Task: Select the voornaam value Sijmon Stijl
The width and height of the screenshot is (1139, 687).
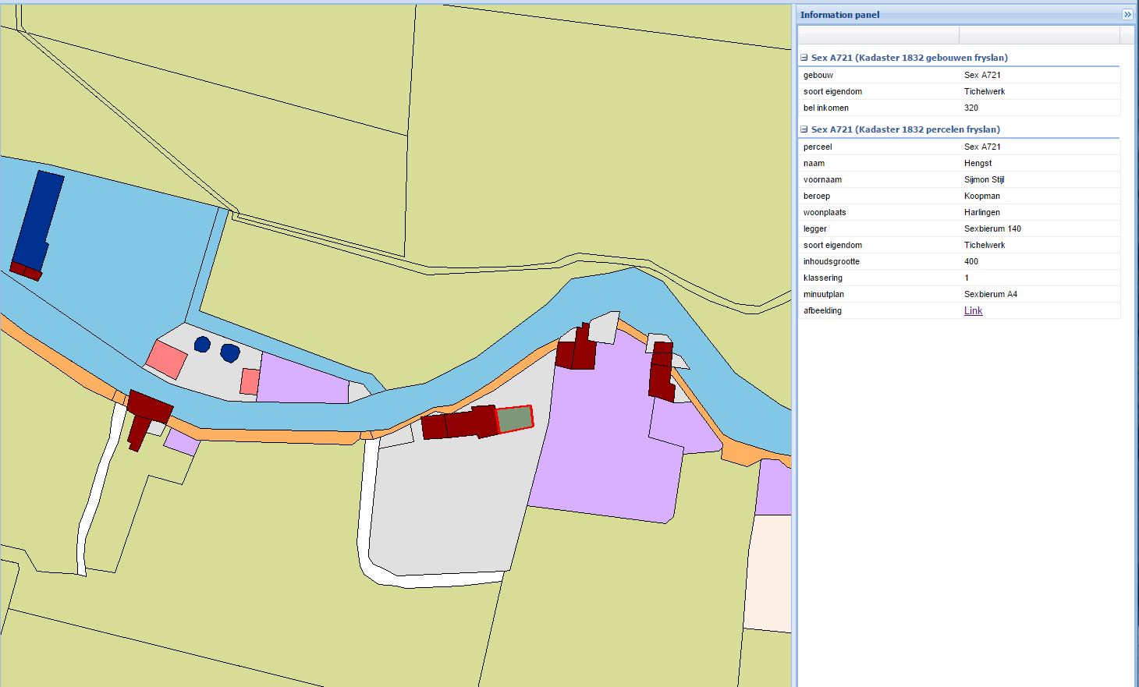Action: pos(984,179)
